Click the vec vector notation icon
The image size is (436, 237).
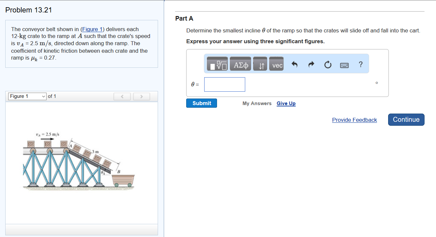(x=276, y=64)
